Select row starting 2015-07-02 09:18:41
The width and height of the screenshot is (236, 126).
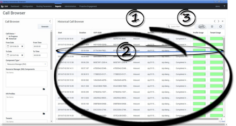[139, 39]
